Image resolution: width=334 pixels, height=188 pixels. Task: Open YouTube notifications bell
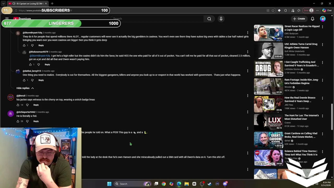[x=313, y=19]
